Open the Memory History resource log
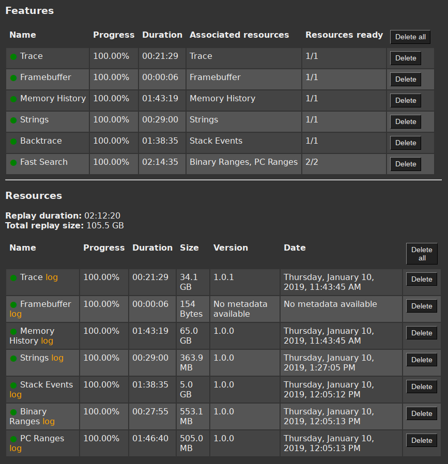 click(x=46, y=341)
